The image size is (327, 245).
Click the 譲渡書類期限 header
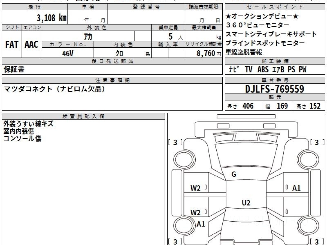pyautogui.click(x=204, y=7)
